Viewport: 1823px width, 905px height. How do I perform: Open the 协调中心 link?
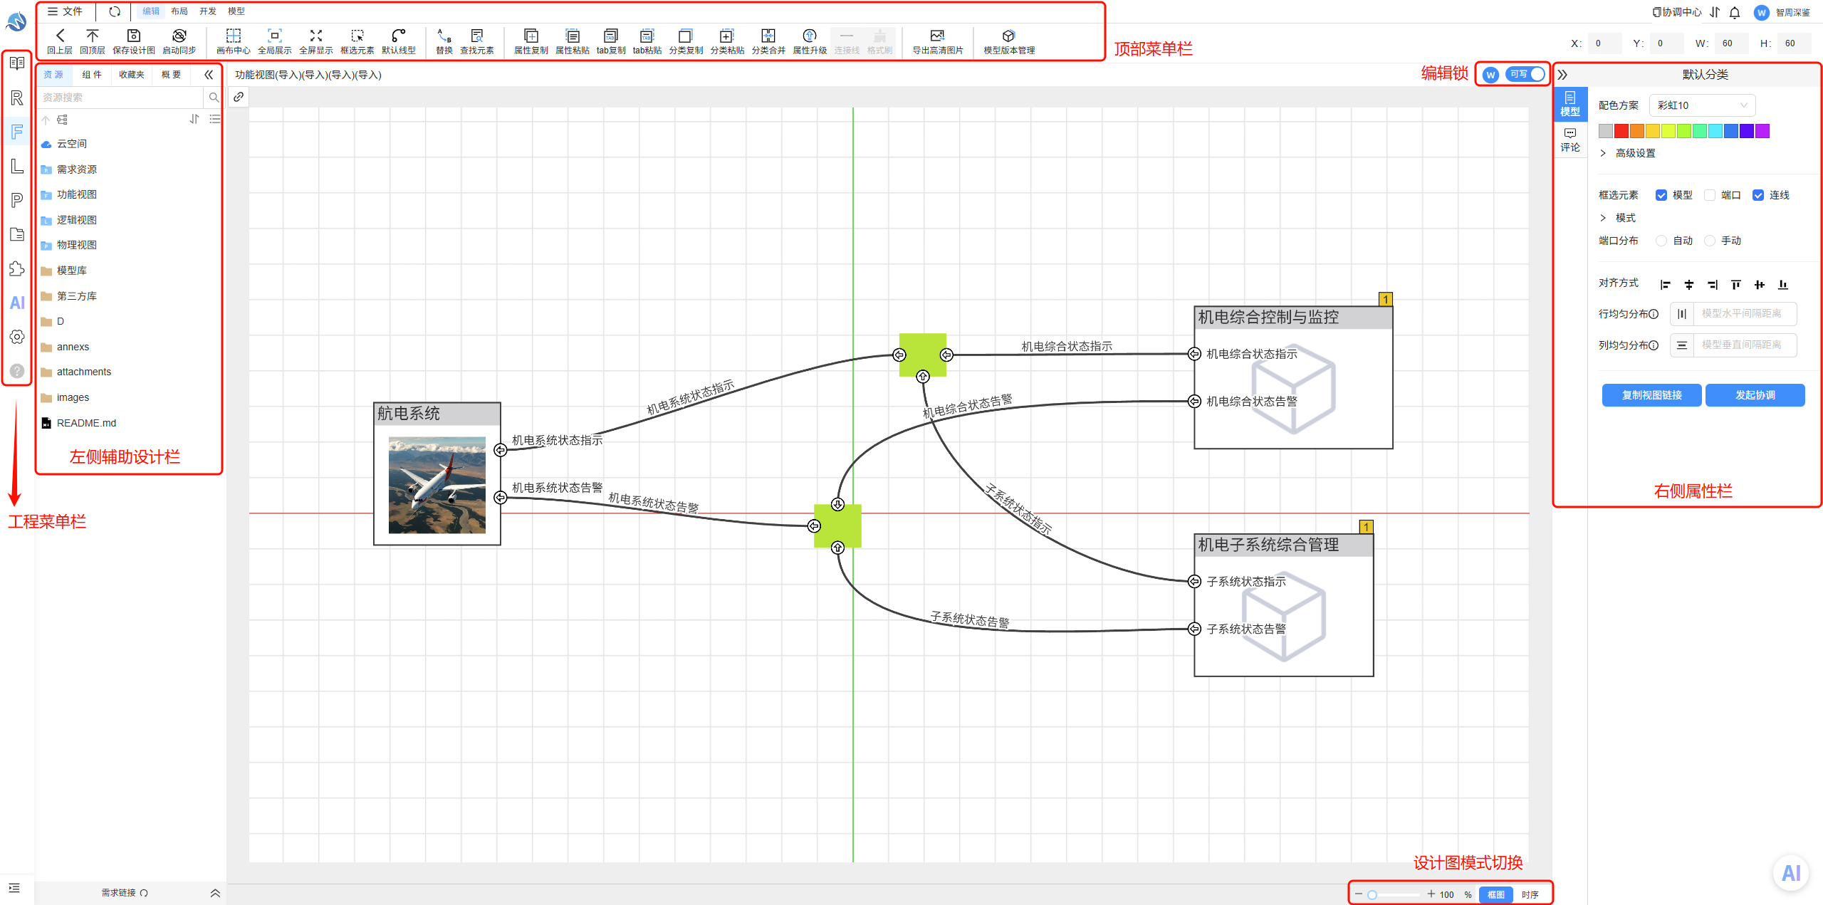tap(1676, 12)
